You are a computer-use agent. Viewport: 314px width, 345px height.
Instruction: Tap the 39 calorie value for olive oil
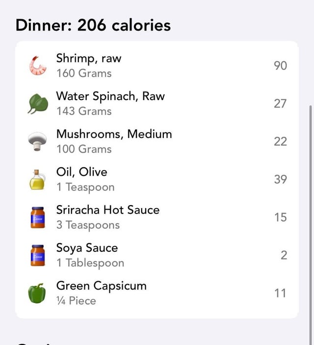pos(280,179)
